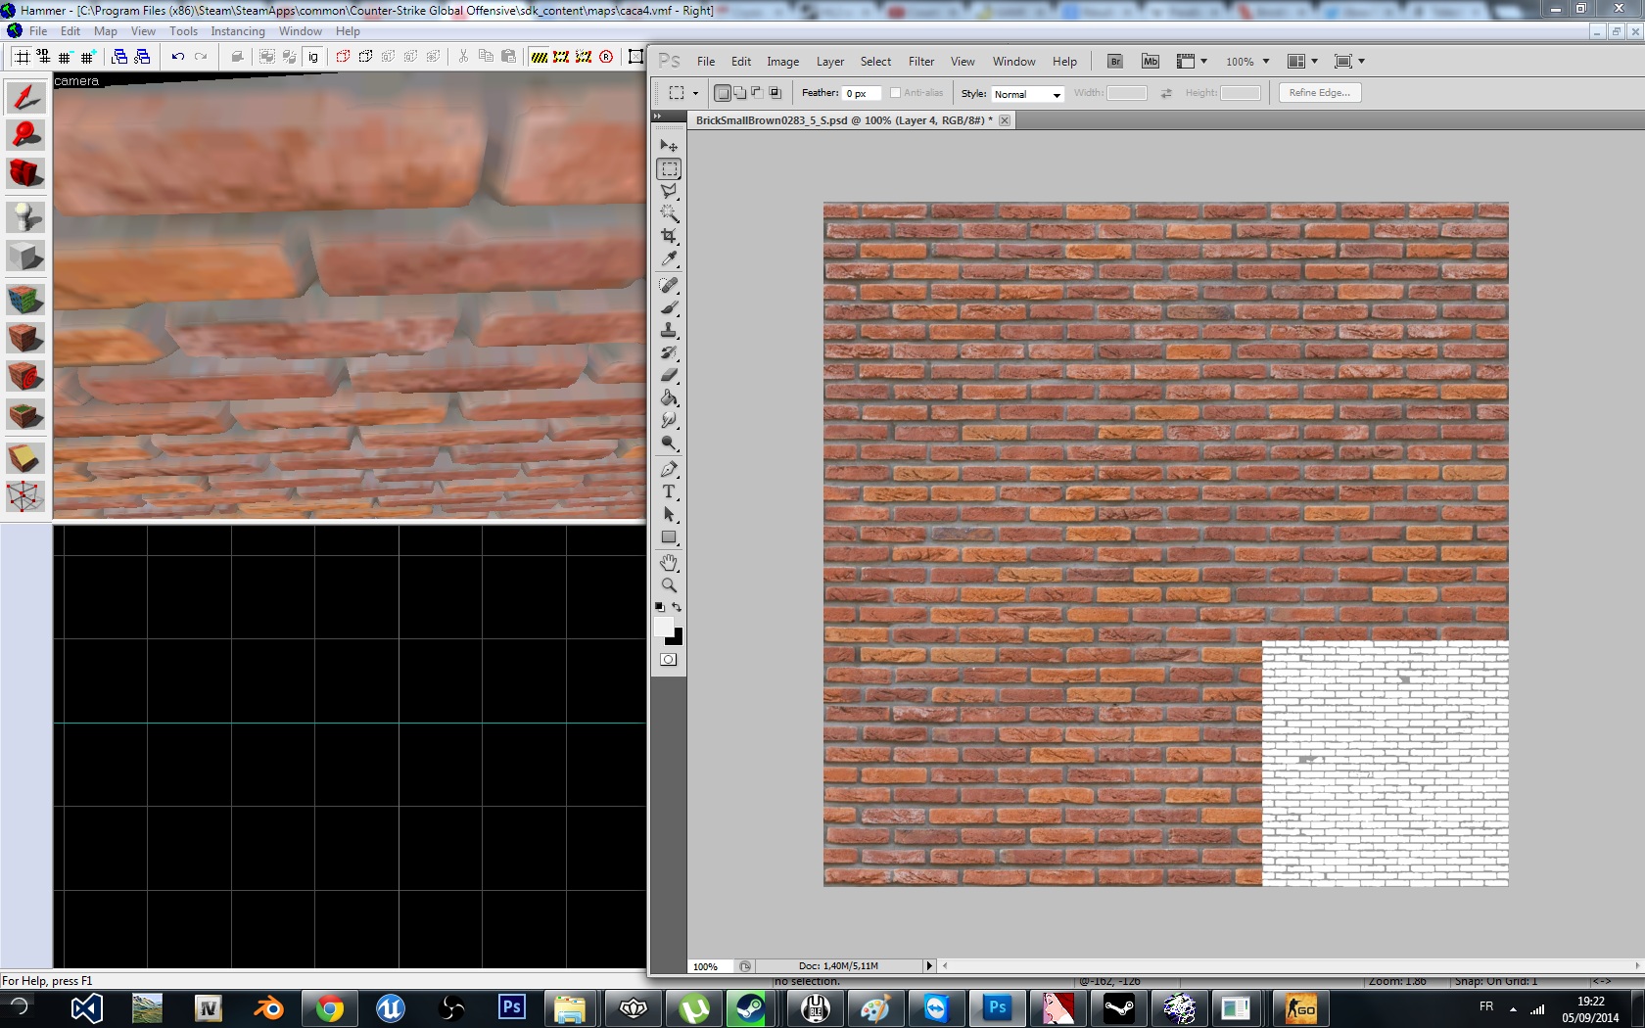Open the Instancing menu in Hammer

point(237,31)
